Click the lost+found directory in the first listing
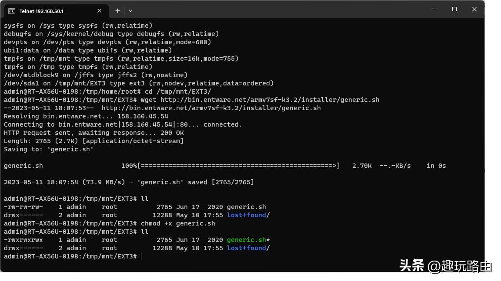This screenshot has width=501, height=281. 247,215
